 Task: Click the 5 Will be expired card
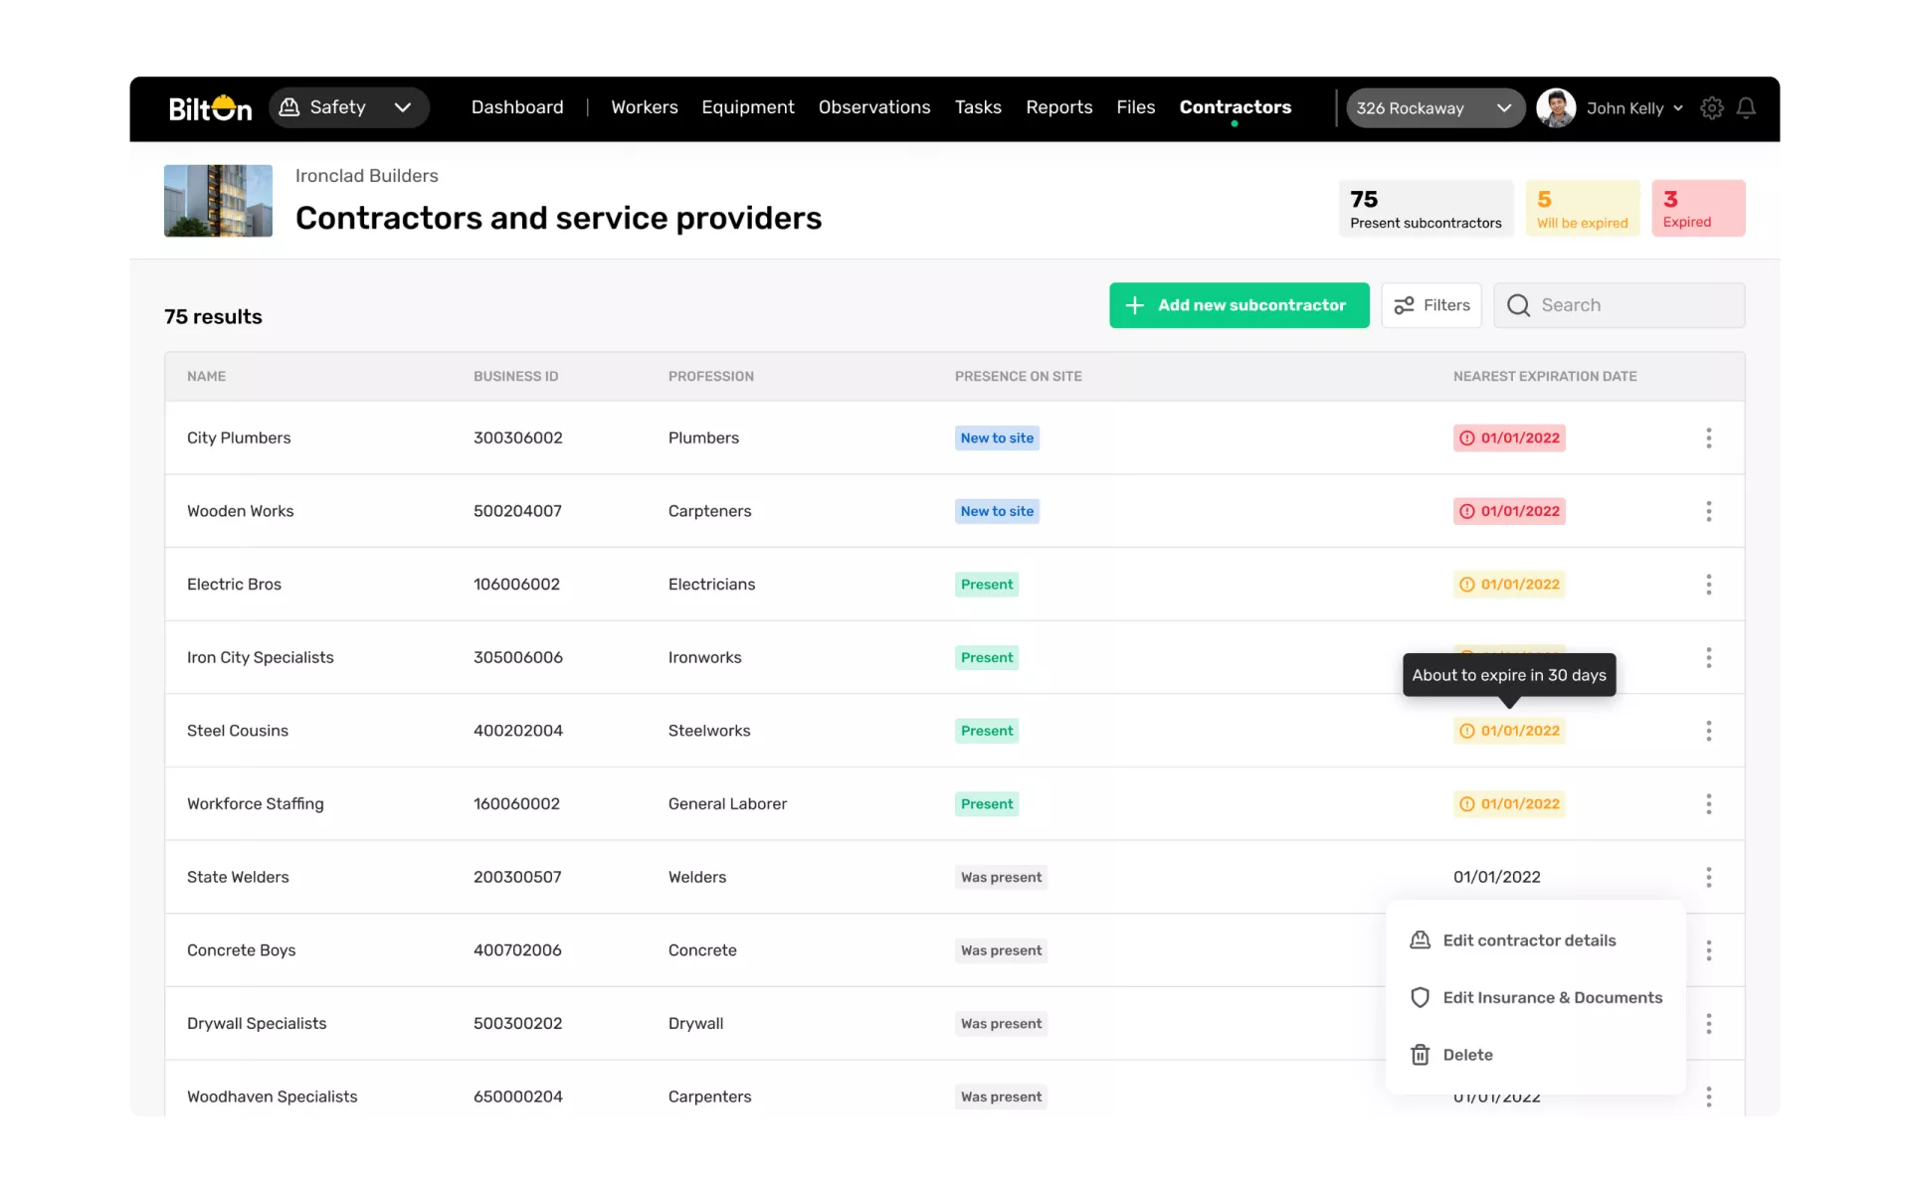pos(1583,209)
